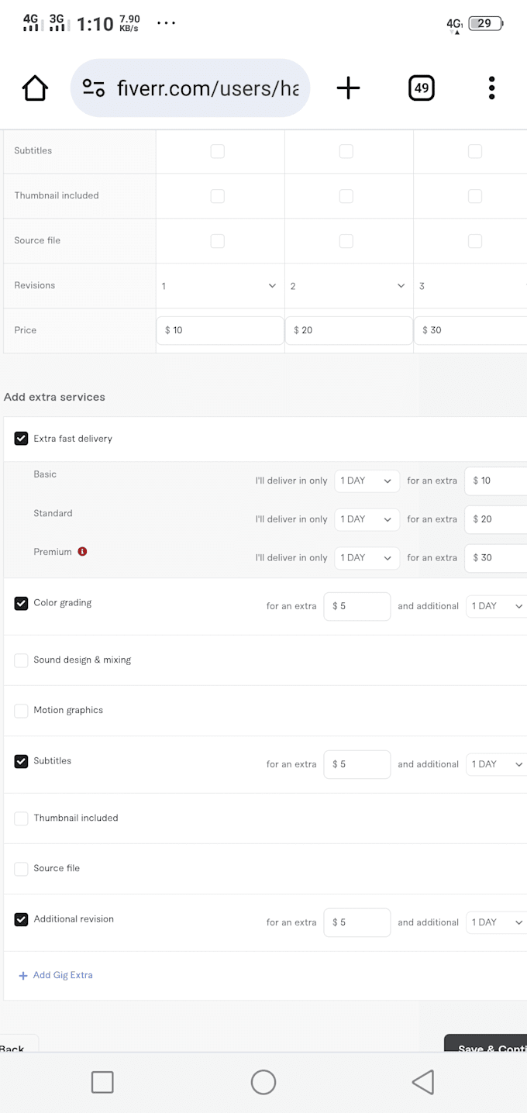This screenshot has width=527, height=1113.
Task: Open Color grading additional days dropdown
Action: (x=497, y=606)
